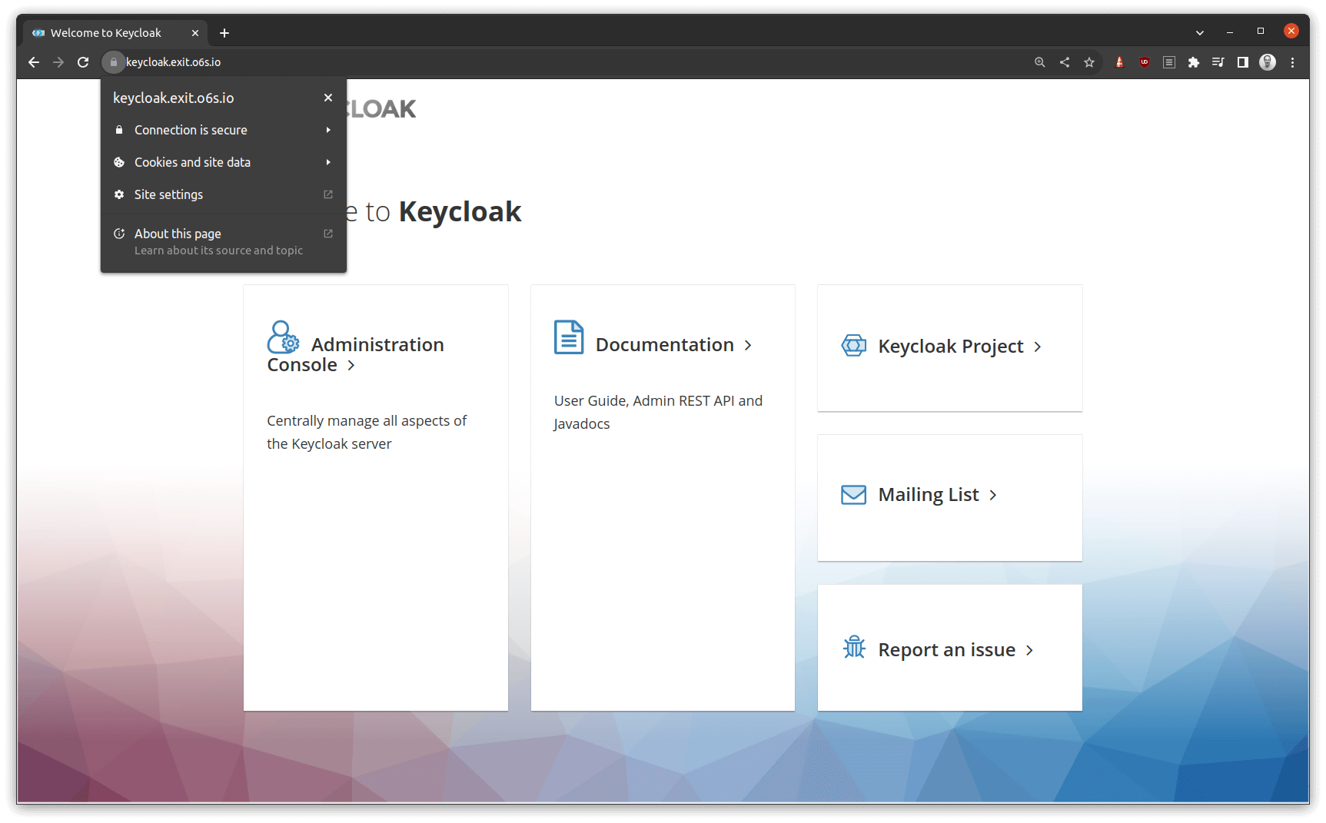The image size is (1326, 823).
Task: Open Cookies and site data
Action: point(223,162)
